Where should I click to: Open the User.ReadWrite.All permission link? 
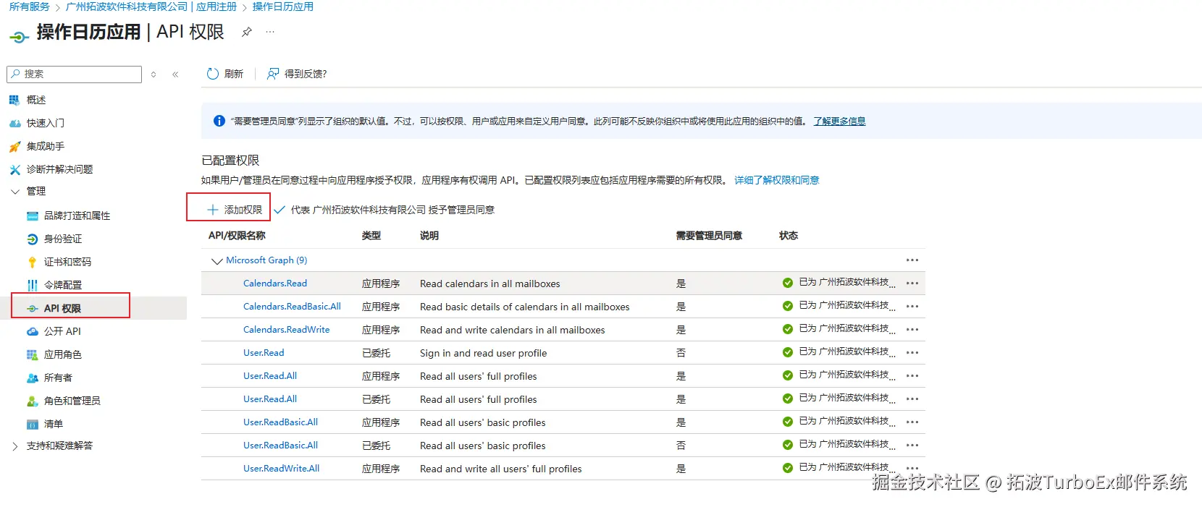point(282,469)
